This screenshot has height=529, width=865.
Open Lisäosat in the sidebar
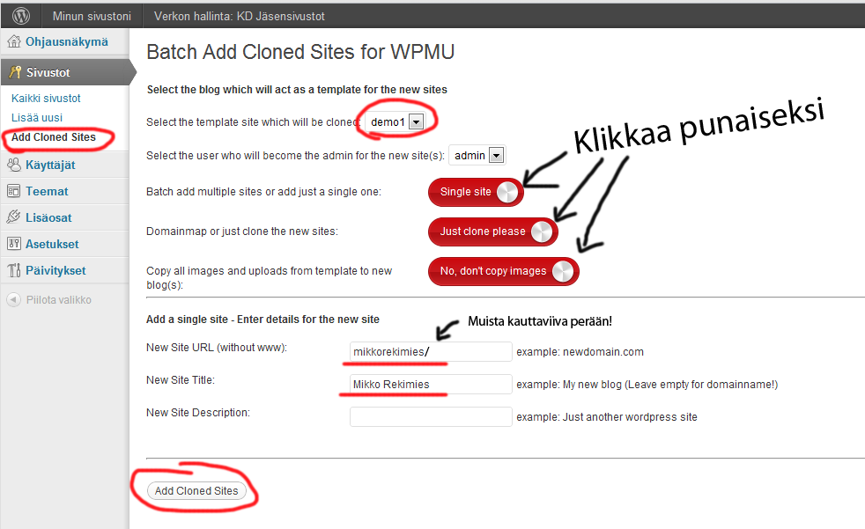(x=48, y=217)
